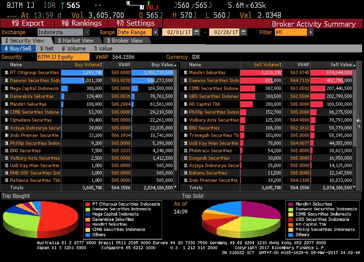Click the Sell Value column scroll-up arrow
The height and width of the screenshot is (262, 364).
(x=355, y=65)
